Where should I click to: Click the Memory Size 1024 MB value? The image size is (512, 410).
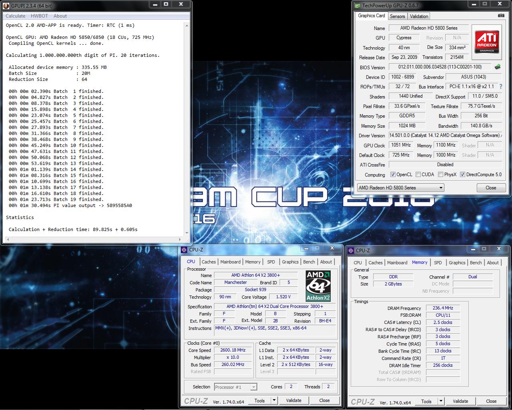(406, 125)
